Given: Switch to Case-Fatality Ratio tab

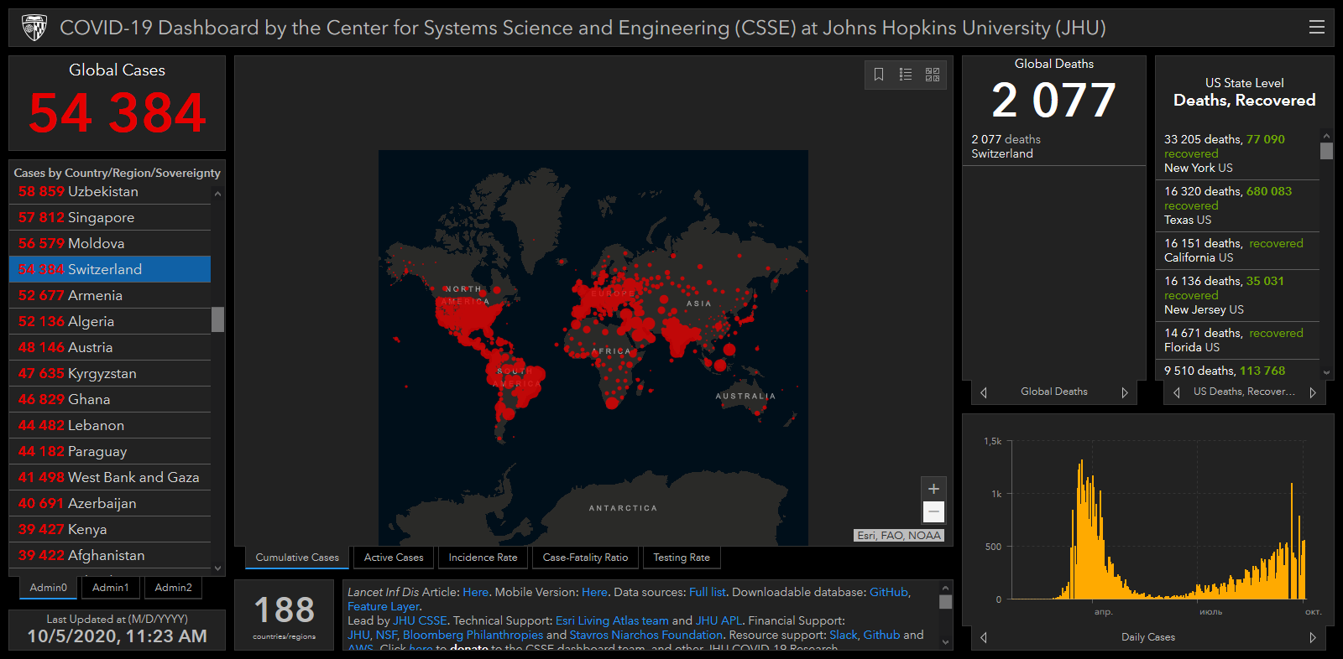Looking at the screenshot, I should (585, 558).
